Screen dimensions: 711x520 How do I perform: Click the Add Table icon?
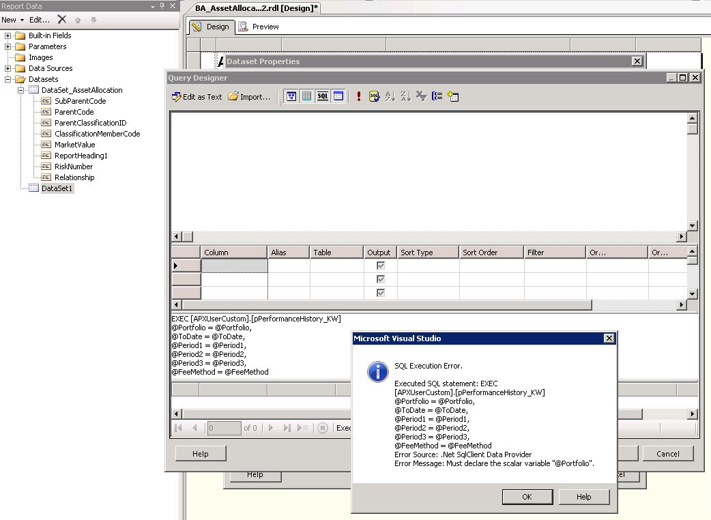(453, 96)
